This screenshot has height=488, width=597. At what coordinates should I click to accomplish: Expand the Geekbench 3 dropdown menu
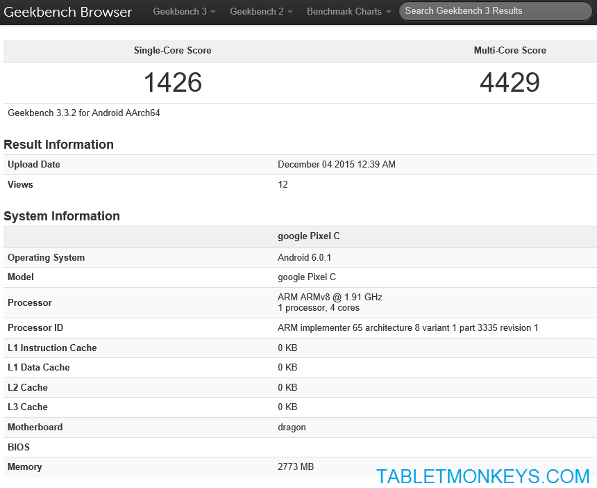(x=184, y=11)
